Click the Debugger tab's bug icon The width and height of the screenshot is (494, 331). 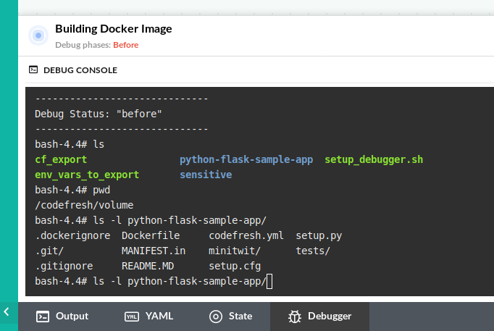(x=294, y=317)
